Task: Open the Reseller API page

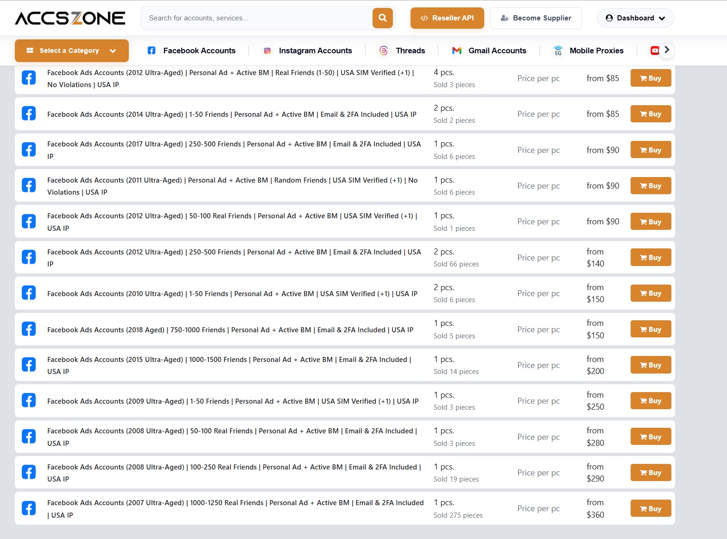Action: [447, 18]
